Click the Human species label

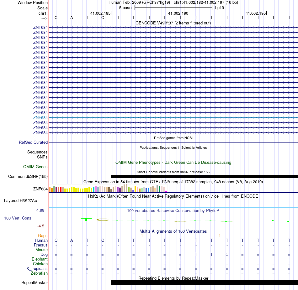click(x=41, y=241)
